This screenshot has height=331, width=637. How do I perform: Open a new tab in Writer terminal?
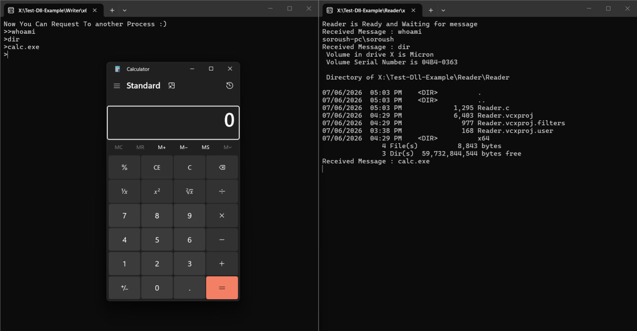(112, 10)
